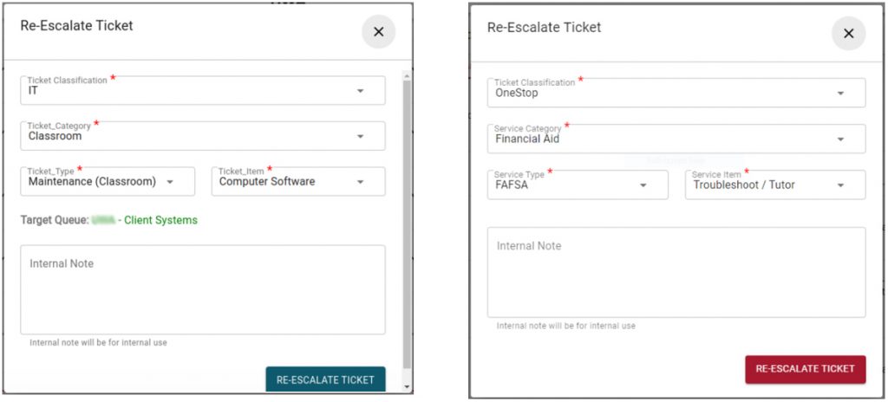Expand the Financial Aid Service Category dropdown

click(x=676, y=139)
